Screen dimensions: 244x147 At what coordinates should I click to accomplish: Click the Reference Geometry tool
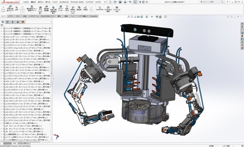click(67, 9)
